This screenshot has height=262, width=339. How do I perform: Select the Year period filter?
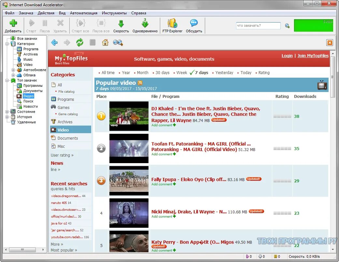(126, 73)
